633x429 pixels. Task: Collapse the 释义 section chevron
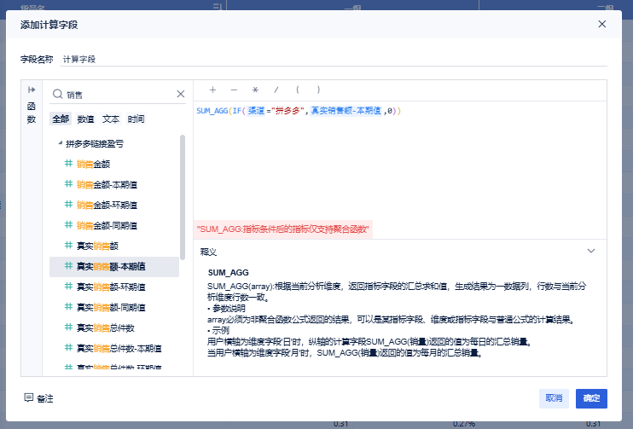[x=591, y=252]
